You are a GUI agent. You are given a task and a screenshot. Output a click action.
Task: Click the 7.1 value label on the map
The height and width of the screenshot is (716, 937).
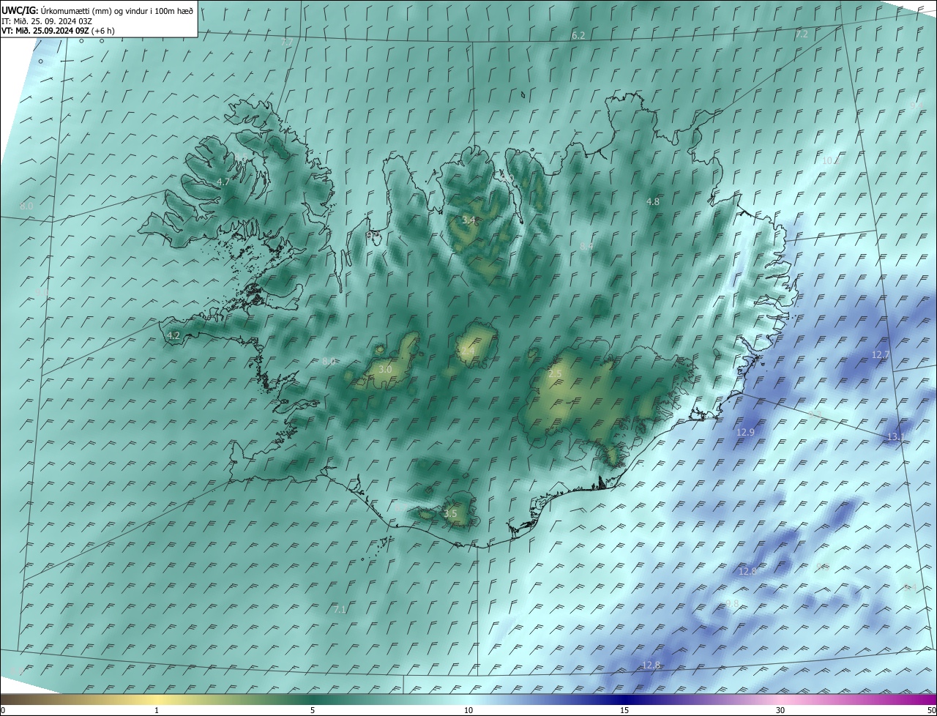[339, 609]
